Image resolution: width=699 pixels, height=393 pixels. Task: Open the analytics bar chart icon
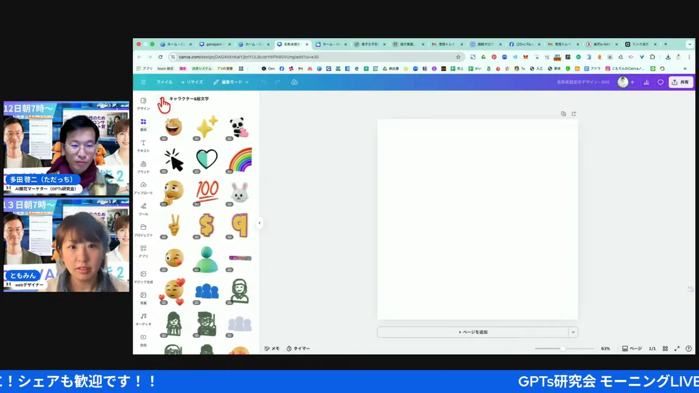coord(647,82)
